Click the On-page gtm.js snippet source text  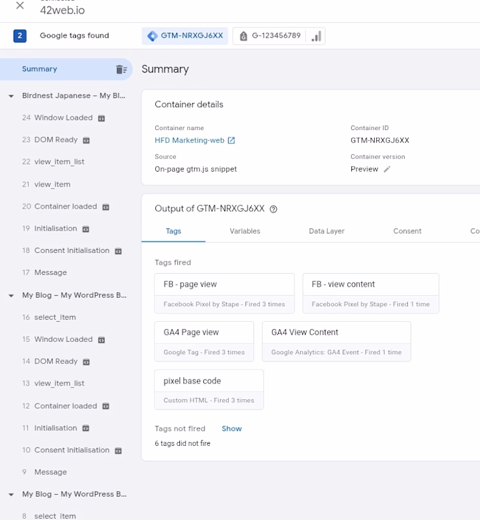[x=196, y=169]
